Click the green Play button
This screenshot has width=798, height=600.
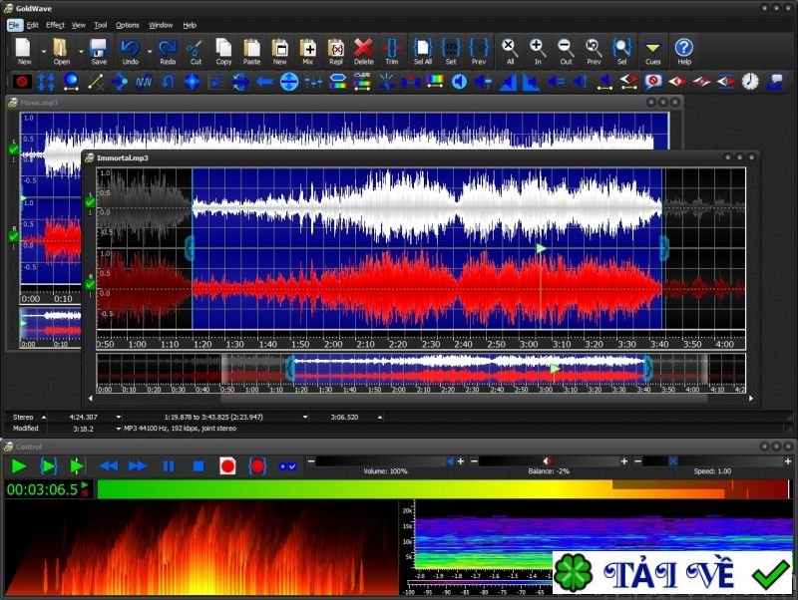point(18,465)
